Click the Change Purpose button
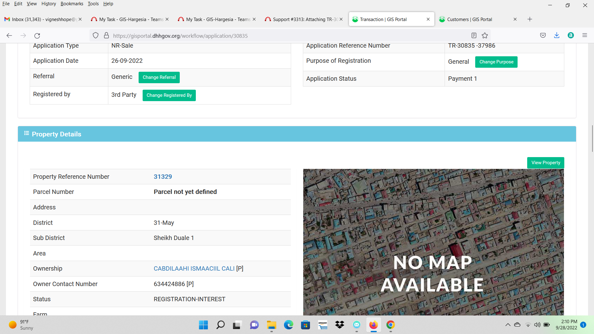The image size is (594, 334). point(496,62)
